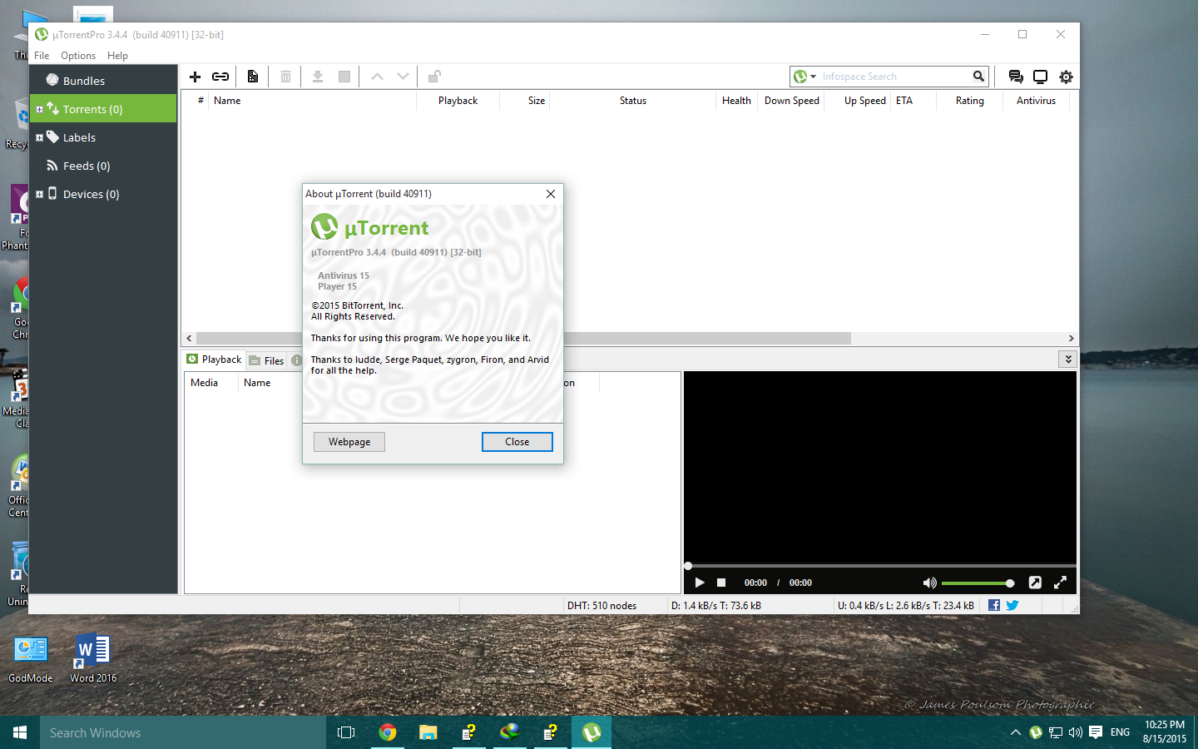Click the Facebook icon in status bar
Image resolution: width=1198 pixels, height=749 pixels.
994,605
